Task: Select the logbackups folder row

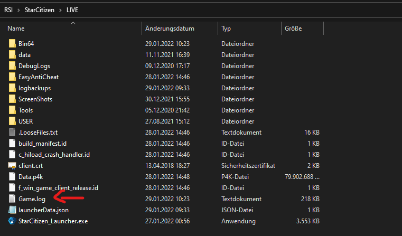Action: (164, 88)
